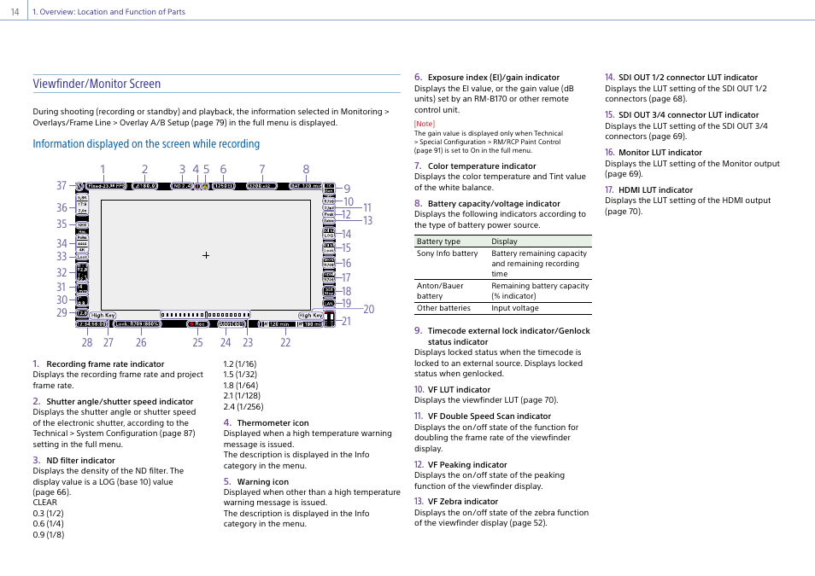This screenshot has width=815, height=576.
Task: Click 'Sony Info battery' table cell
Action: coord(447,253)
